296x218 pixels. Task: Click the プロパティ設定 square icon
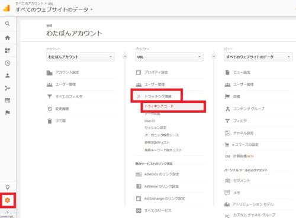click(139, 73)
